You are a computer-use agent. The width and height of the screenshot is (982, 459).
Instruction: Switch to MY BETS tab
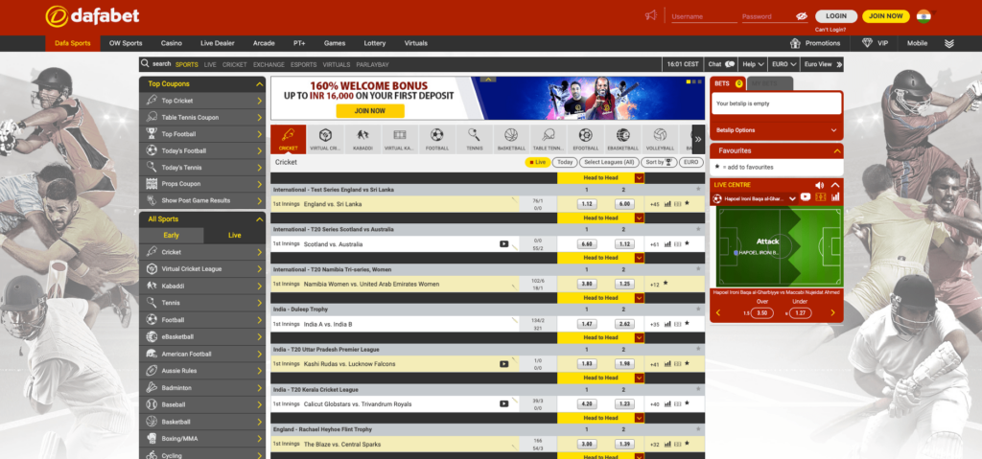coord(770,84)
